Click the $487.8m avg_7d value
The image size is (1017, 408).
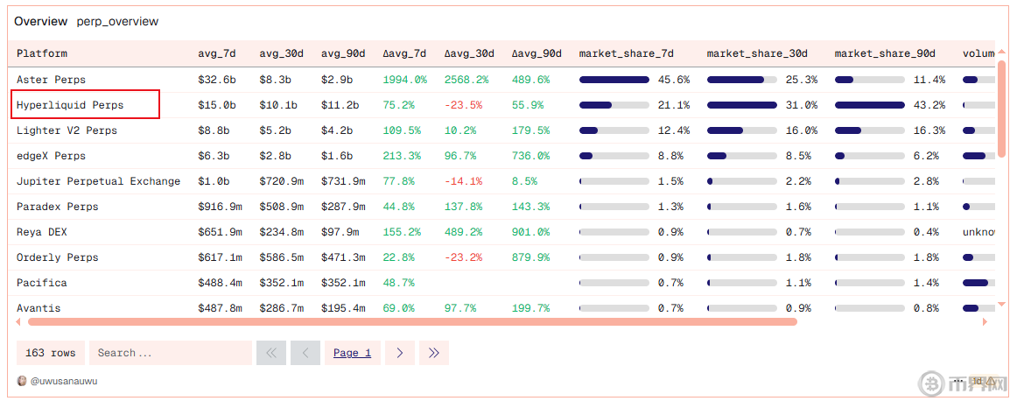220,308
